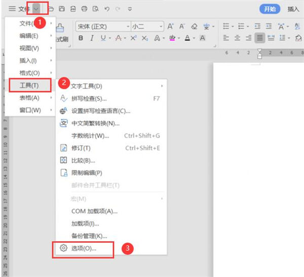Click the text highlight color icon
This screenshot has width=304, height=277.
(x=172, y=38)
